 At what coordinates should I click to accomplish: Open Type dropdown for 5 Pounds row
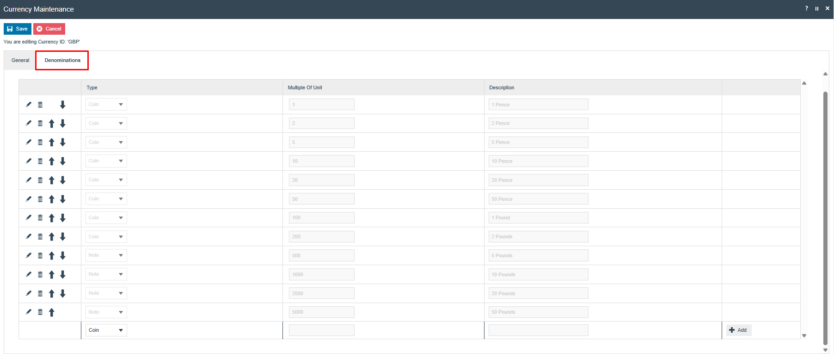click(x=106, y=255)
